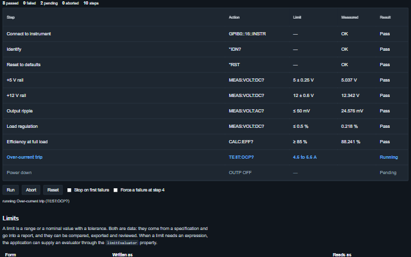Click the 0 failed count summary
Image resolution: width=411 pixels, height=257 pixels.
point(30,3)
